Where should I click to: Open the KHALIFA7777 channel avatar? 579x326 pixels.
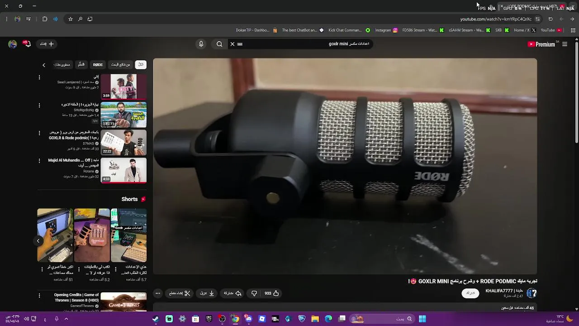click(532, 293)
